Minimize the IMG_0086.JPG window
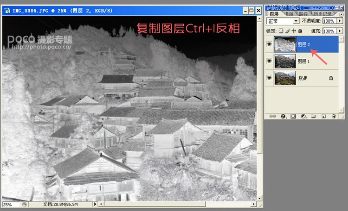This screenshot has height=211, width=348. point(245,11)
